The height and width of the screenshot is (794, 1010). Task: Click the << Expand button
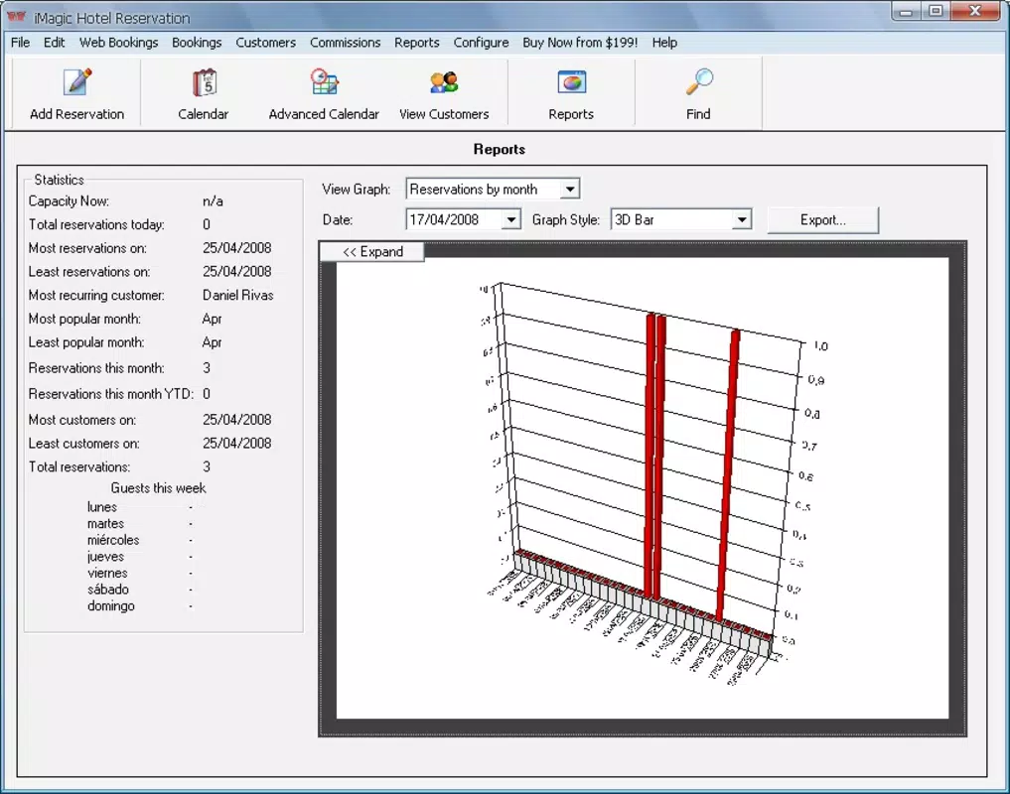[x=372, y=252]
